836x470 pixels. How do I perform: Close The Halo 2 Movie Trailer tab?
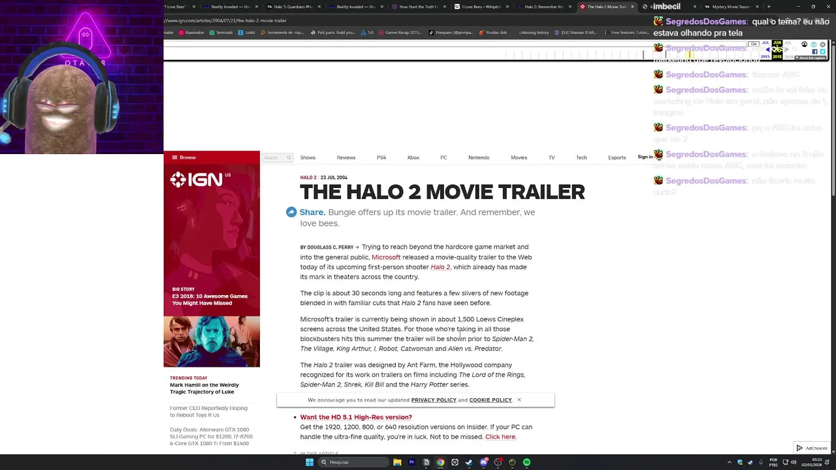click(632, 7)
